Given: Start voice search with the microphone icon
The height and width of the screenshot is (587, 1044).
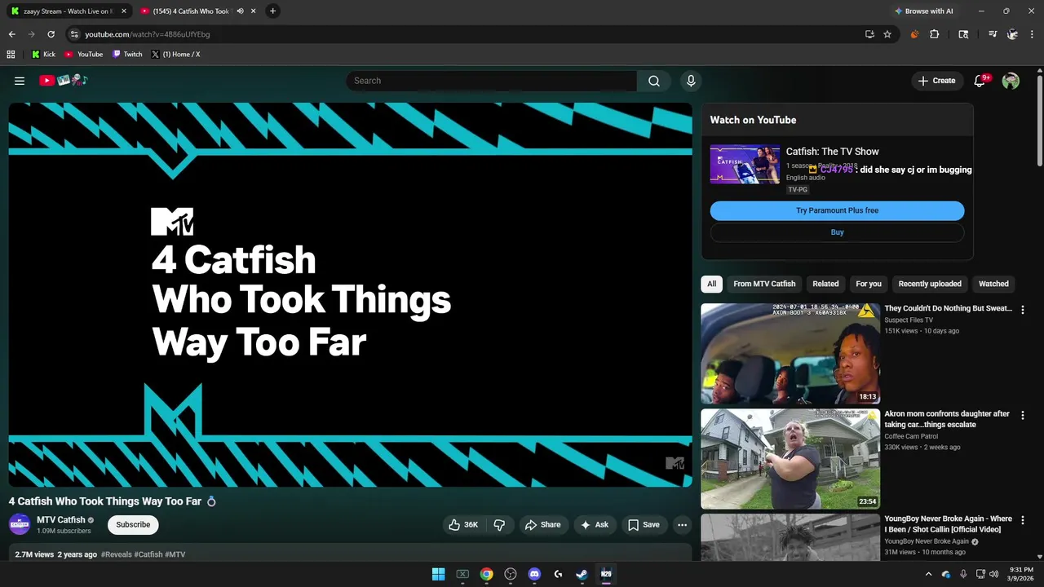Looking at the screenshot, I should pos(691,81).
